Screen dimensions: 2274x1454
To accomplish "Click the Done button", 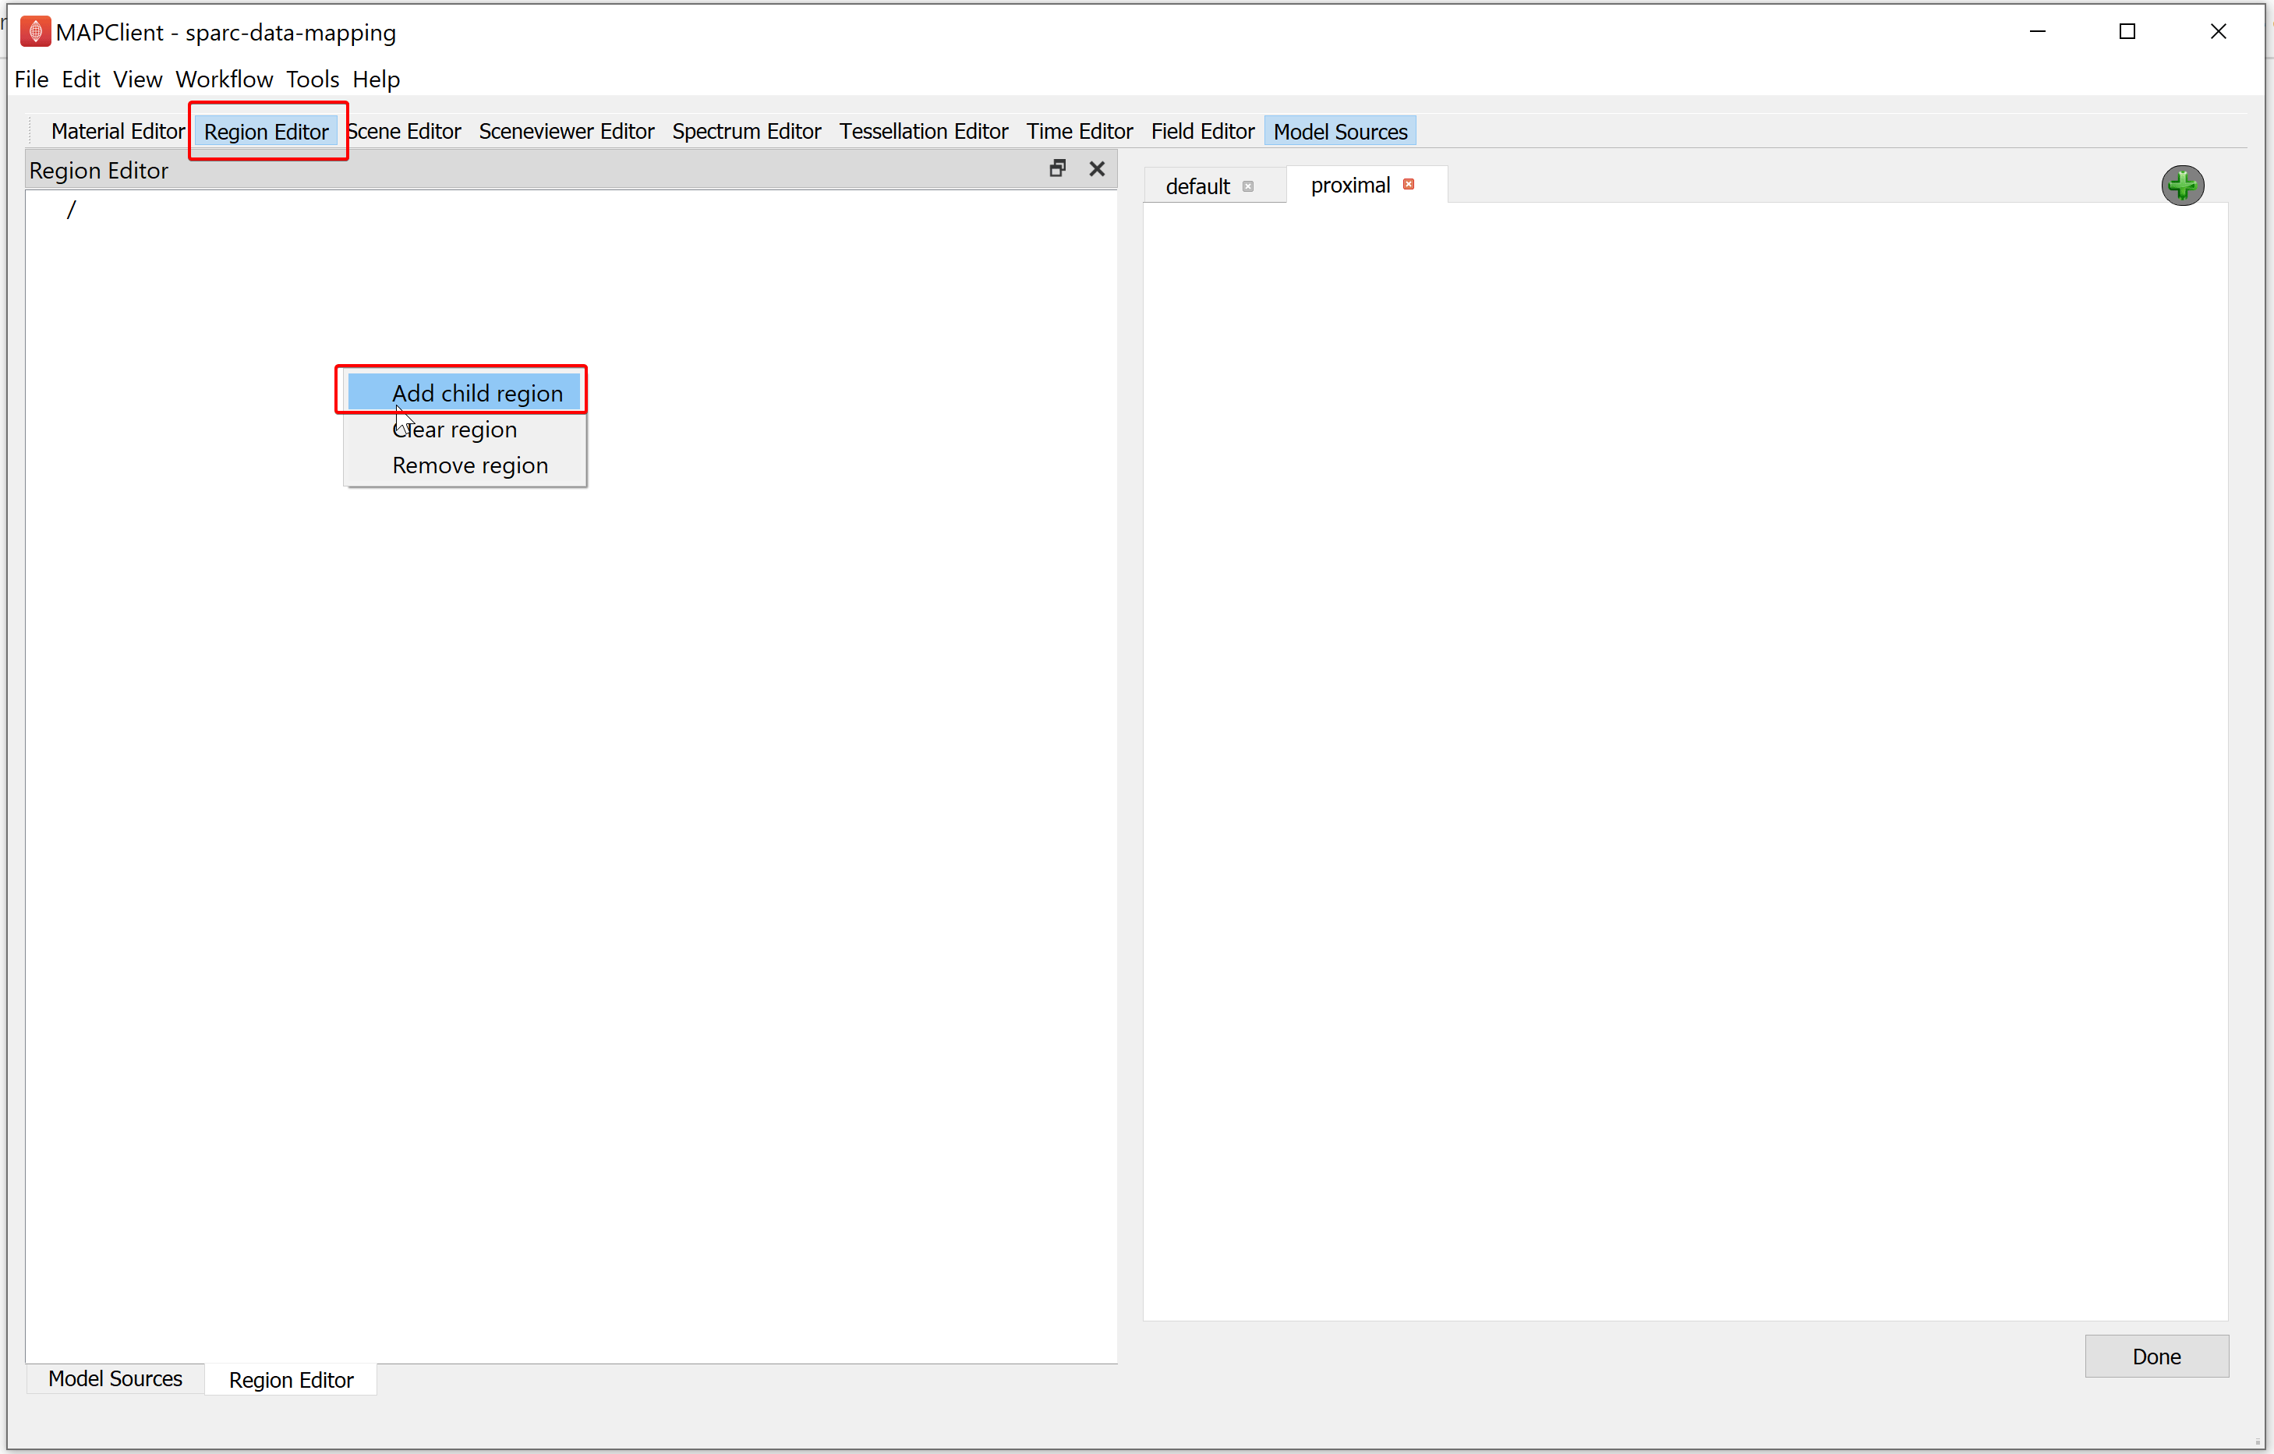I will click(x=2157, y=1356).
